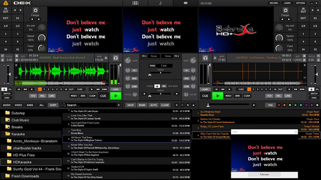This screenshot has width=321, height=180.
Task: Toggle the video crossfader link lock
Action: pos(158,86)
